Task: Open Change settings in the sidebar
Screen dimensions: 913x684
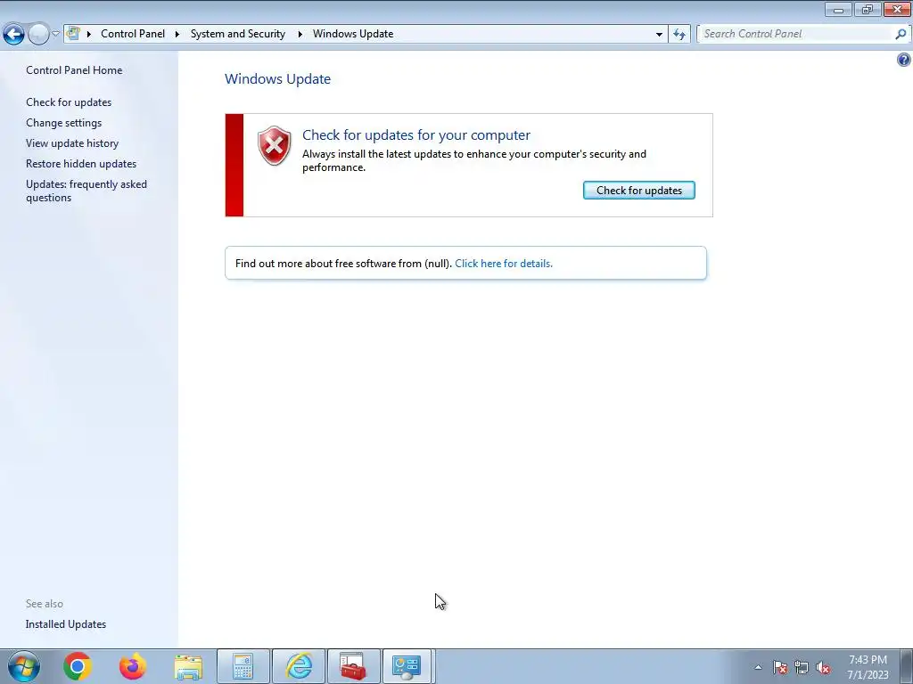Action: pyautogui.click(x=63, y=123)
